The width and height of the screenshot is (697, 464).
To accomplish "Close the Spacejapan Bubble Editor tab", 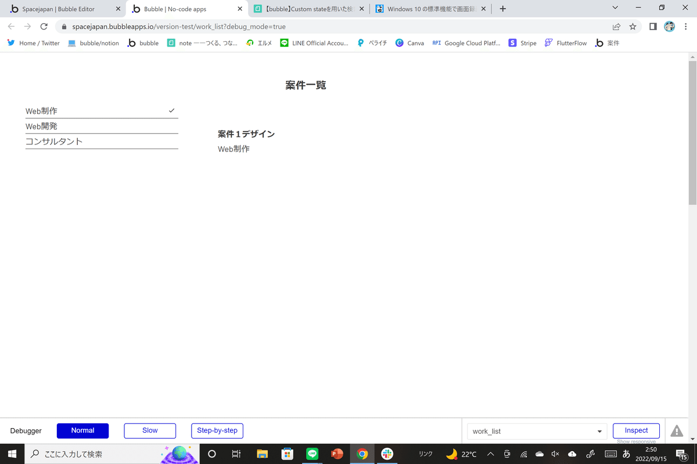I will (x=118, y=9).
